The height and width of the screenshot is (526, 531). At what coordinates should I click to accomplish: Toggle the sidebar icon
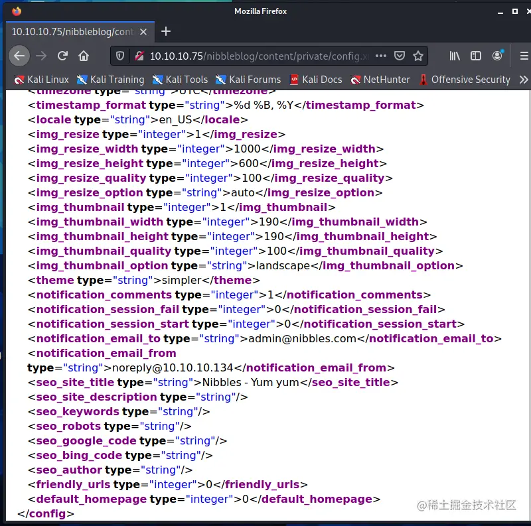(476, 56)
